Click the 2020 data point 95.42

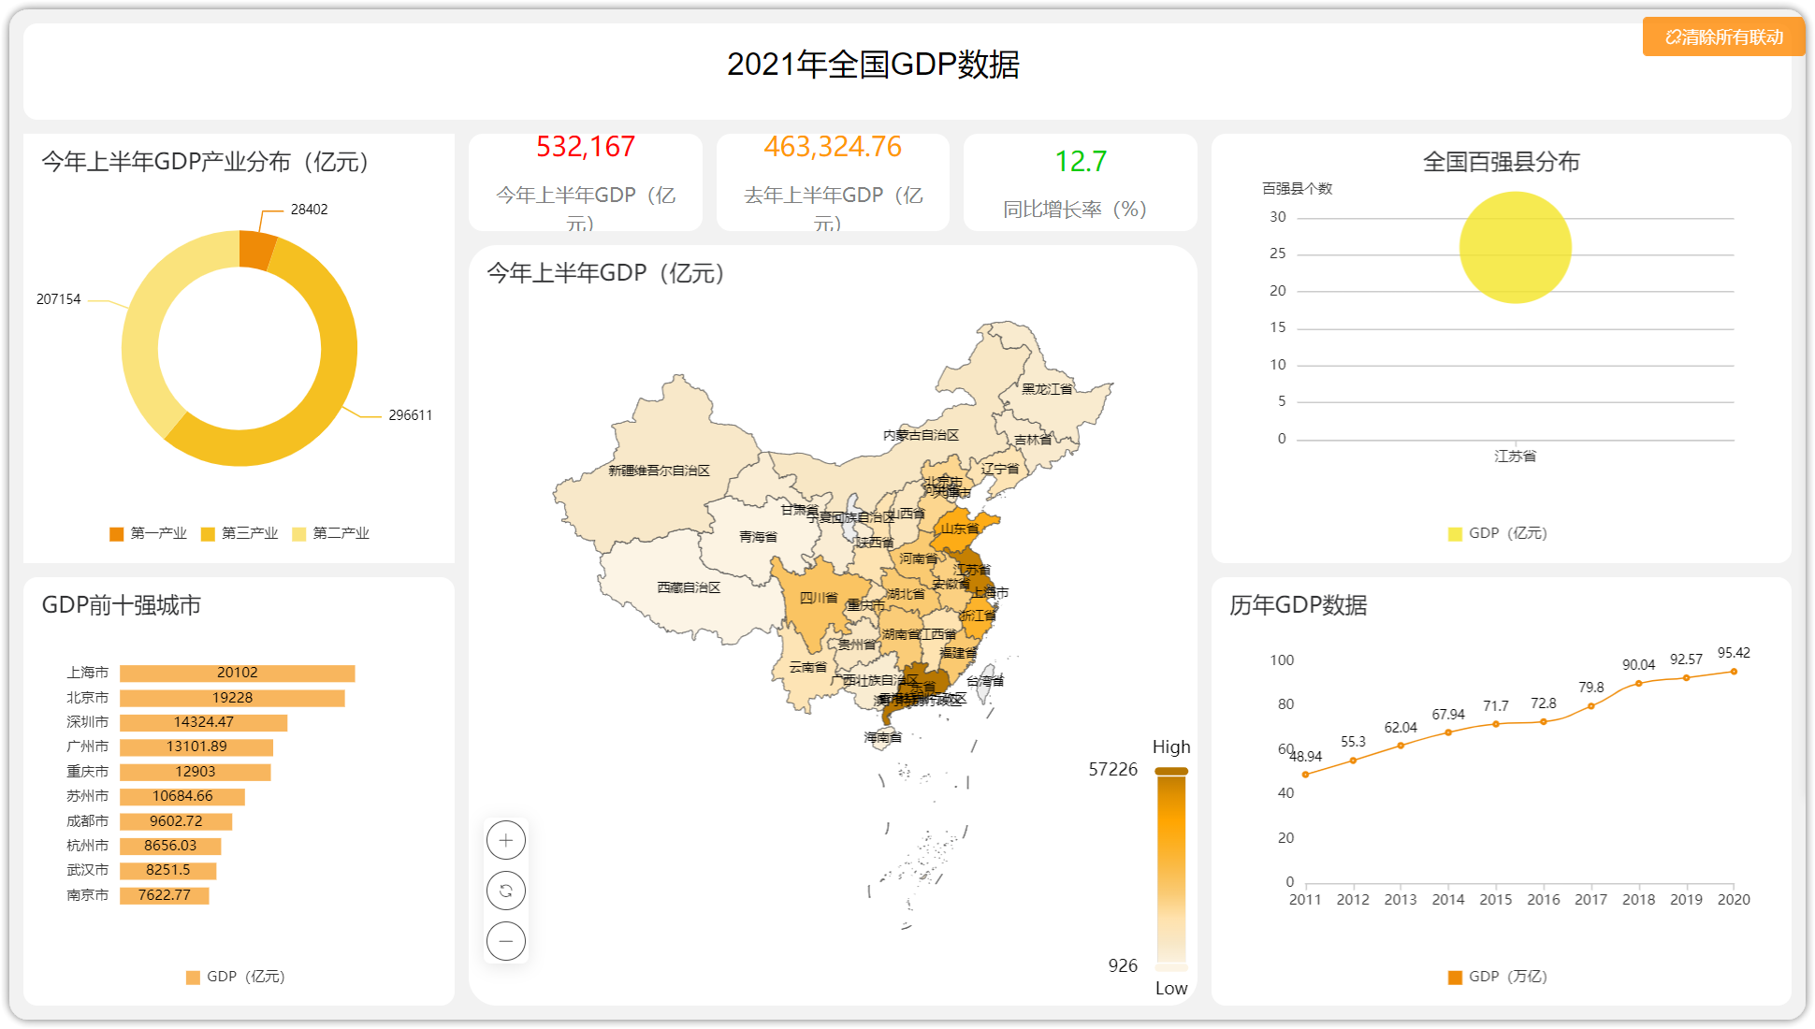click(x=1734, y=671)
